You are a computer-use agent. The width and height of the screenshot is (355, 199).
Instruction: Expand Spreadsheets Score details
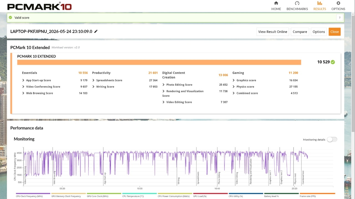click(x=93, y=80)
